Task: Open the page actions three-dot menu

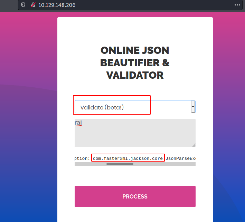Action: tap(237, 5)
